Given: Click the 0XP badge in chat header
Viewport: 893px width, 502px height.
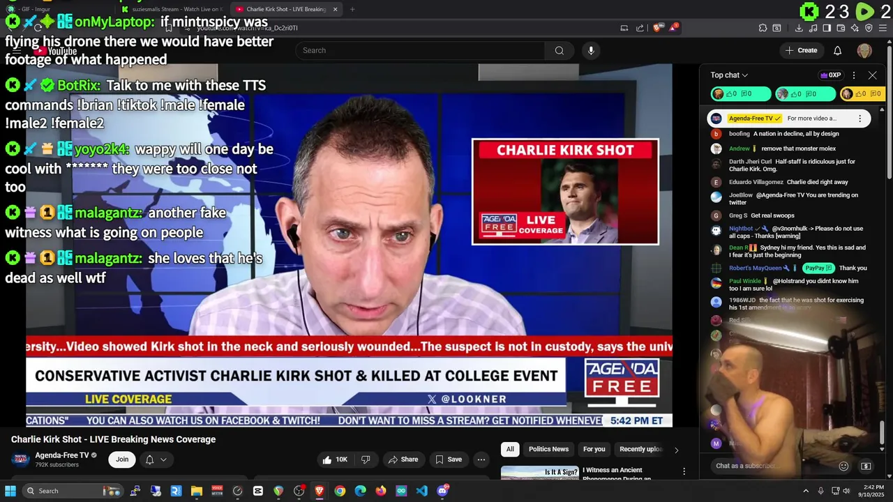Looking at the screenshot, I should click(x=830, y=75).
